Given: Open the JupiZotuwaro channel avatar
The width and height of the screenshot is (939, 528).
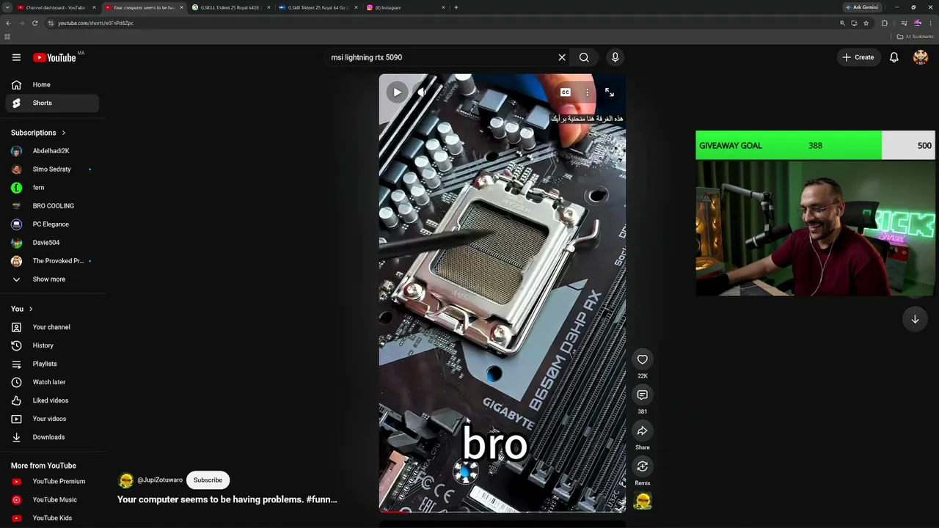Looking at the screenshot, I should pos(125,480).
